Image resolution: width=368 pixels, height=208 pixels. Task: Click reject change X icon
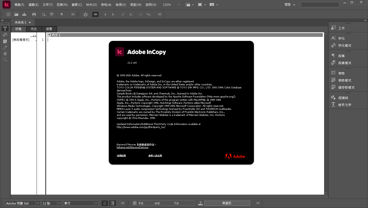click(131, 14)
